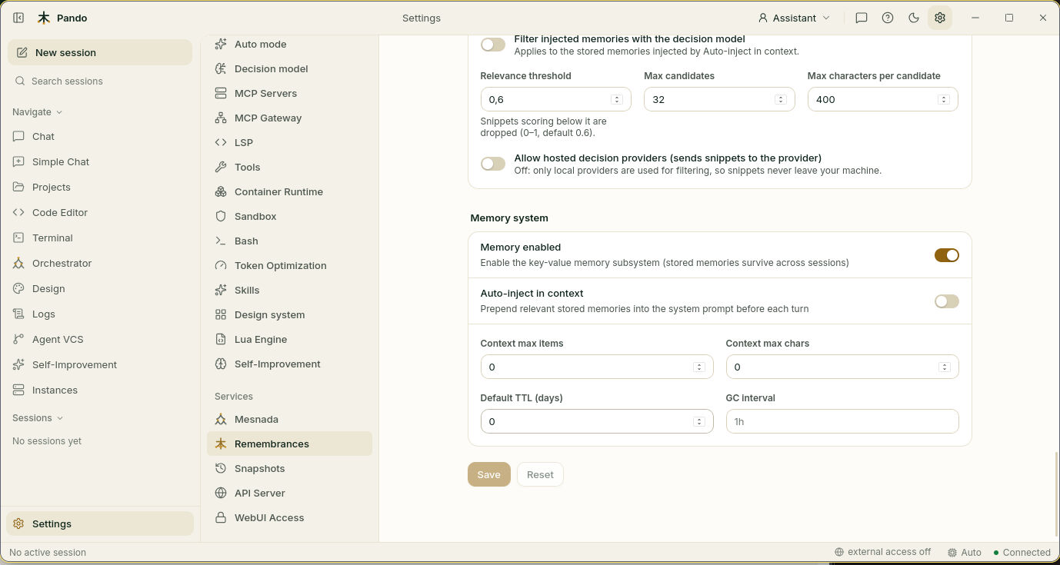This screenshot has height=565, width=1060.
Task: Select Remembrances in services list
Action: (289, 444)
